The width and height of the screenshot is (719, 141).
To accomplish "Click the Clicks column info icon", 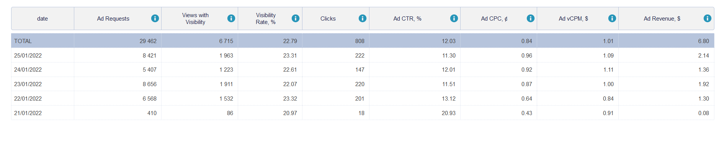I will coord(363,18).
